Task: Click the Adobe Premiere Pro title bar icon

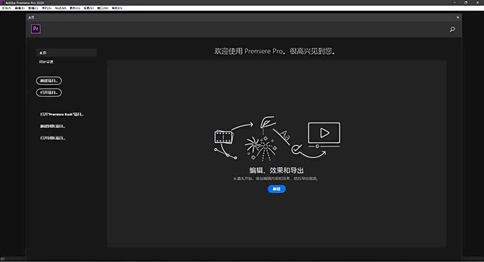Action: click(x=2, y=2)
